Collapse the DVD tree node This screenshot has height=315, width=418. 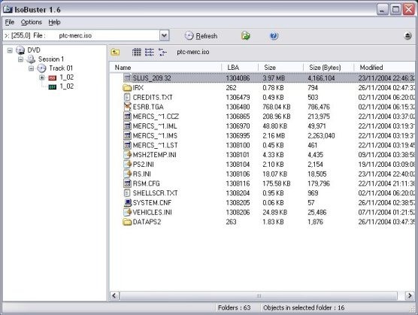(10, 50)
